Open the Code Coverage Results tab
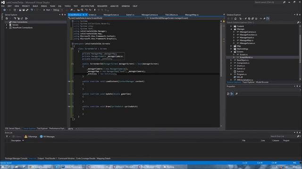The width and height of the screenshot is (302, 169). pyautogui.click(x=86, y=159)
